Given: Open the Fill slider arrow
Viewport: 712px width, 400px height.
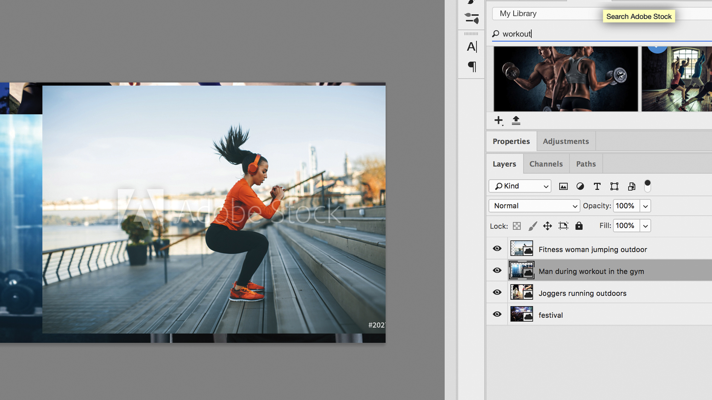Looking at the screenshot, I should (645, 226).
